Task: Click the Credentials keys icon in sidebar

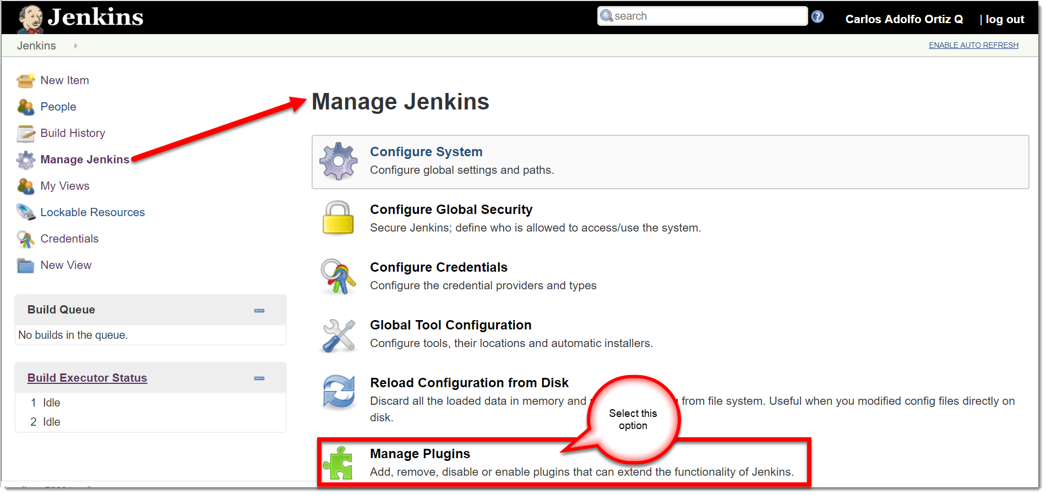Action: (26, 239)
